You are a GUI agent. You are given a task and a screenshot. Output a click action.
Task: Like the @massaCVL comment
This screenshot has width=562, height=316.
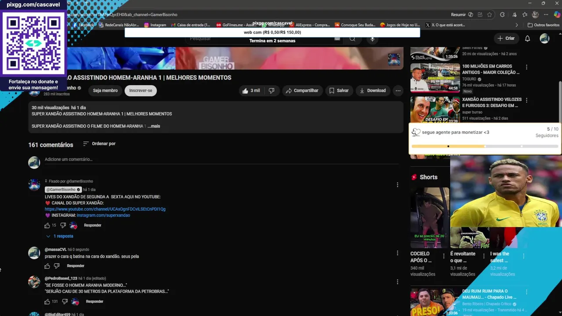click(47, 266)
